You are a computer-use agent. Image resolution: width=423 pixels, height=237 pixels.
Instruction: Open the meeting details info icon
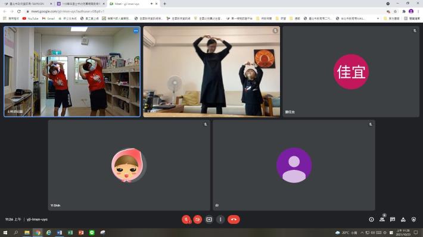[372, 220]
